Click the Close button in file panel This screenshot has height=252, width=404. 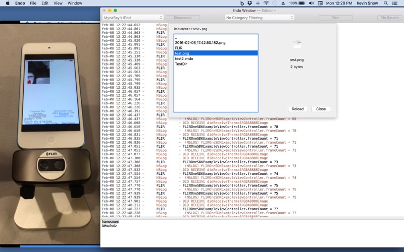click(321, 109)
